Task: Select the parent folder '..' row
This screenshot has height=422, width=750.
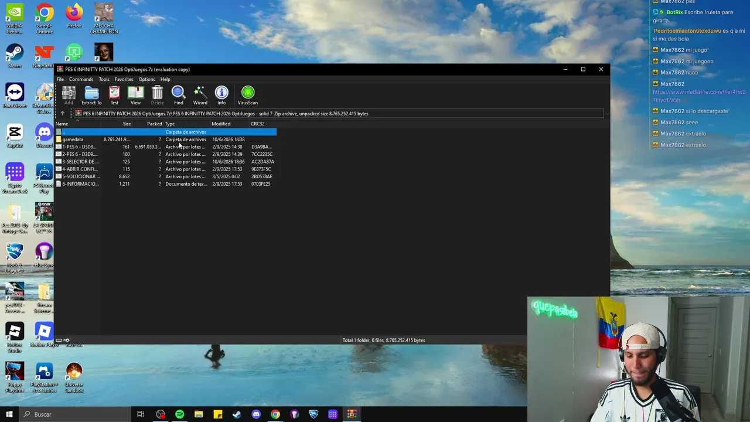Action: [x=165, y=132]
